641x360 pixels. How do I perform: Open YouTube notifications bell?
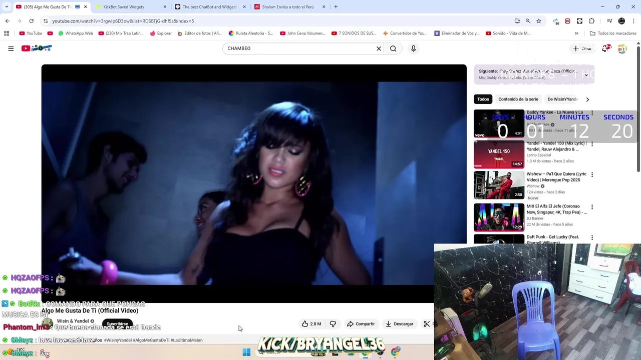tap(606, 48)
